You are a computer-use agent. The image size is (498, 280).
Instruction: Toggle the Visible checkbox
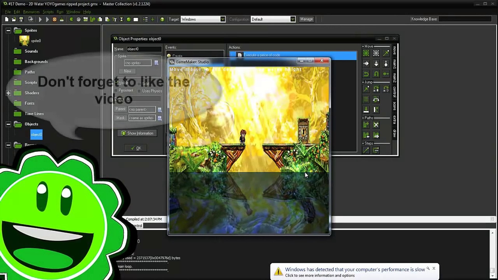[x=116, y=83]
